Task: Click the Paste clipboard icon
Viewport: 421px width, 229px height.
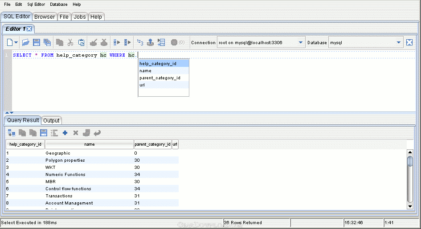Action: [x=81, y=42]
